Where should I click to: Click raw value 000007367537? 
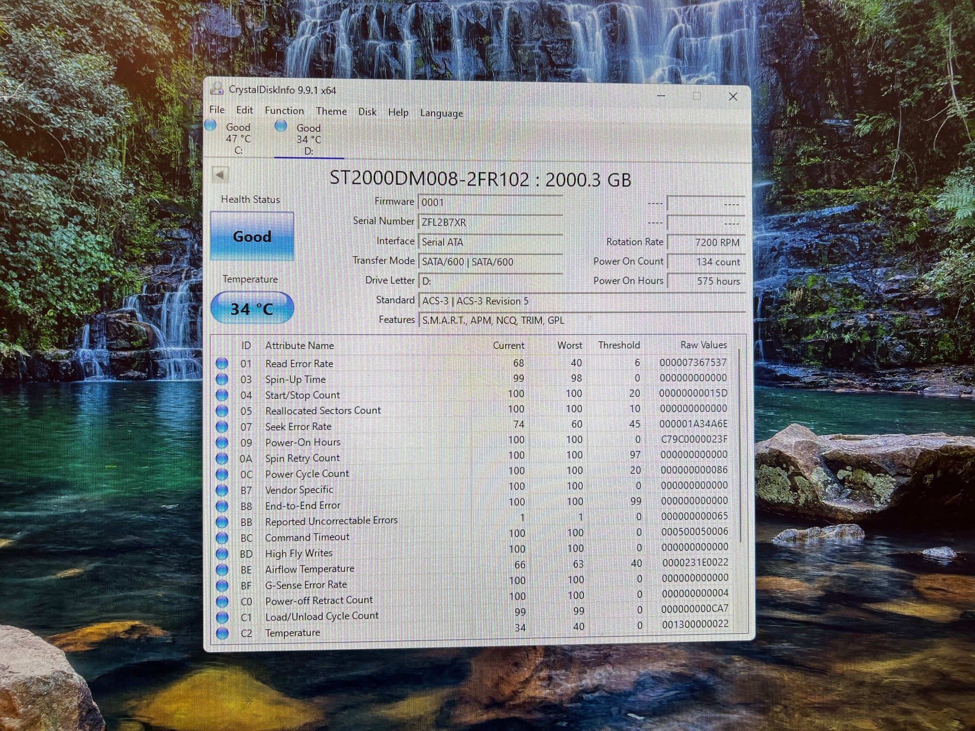coord(693,363)
